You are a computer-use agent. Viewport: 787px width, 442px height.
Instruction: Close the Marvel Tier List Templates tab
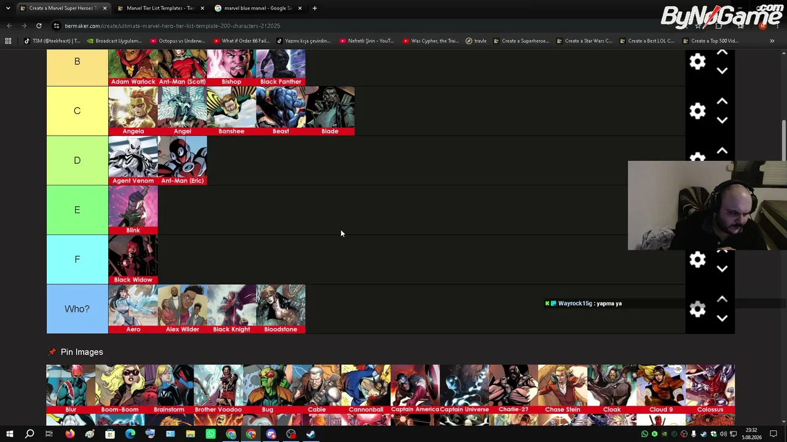pos(202,8)
